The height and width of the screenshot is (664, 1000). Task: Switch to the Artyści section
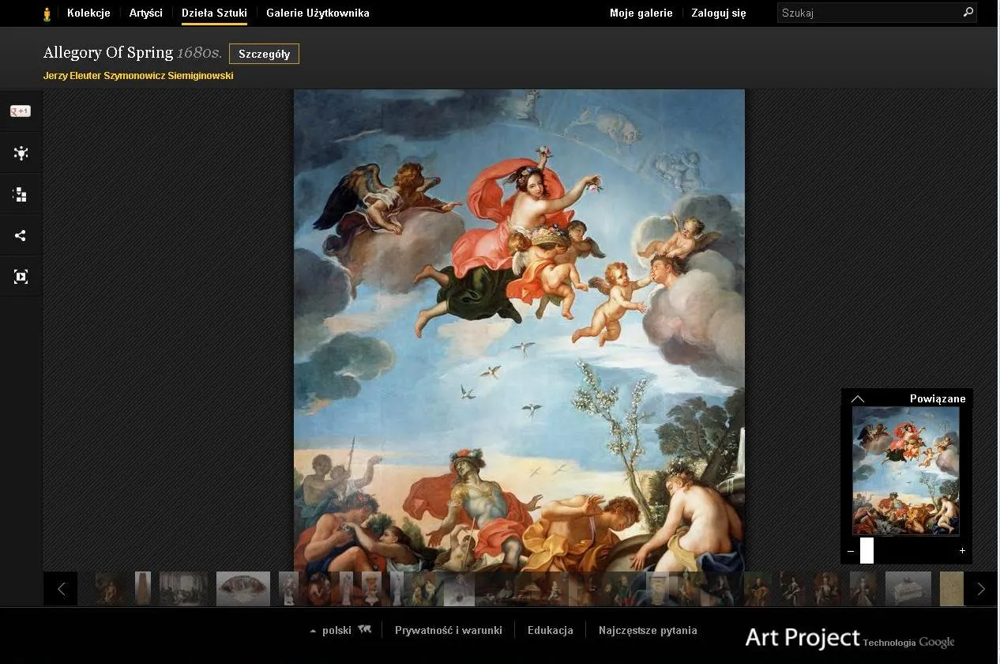(x=145, y=13)
